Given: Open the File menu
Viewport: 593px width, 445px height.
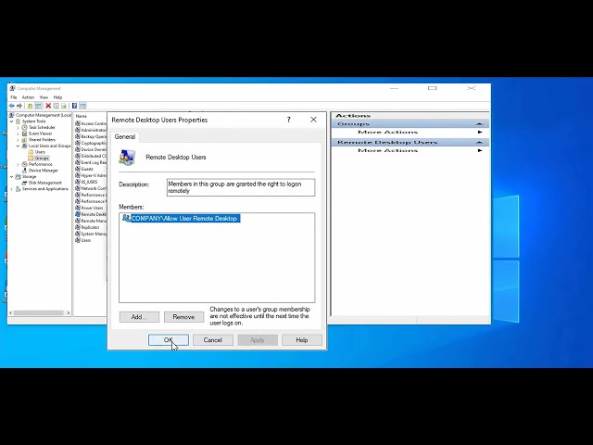Looking at the screenshot, I should [14, 97].
